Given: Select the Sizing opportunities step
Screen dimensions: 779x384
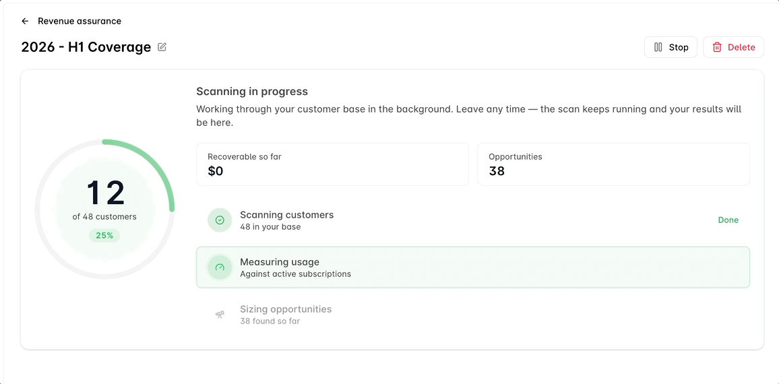Looking at the screenshot, I should click(473, 315).
